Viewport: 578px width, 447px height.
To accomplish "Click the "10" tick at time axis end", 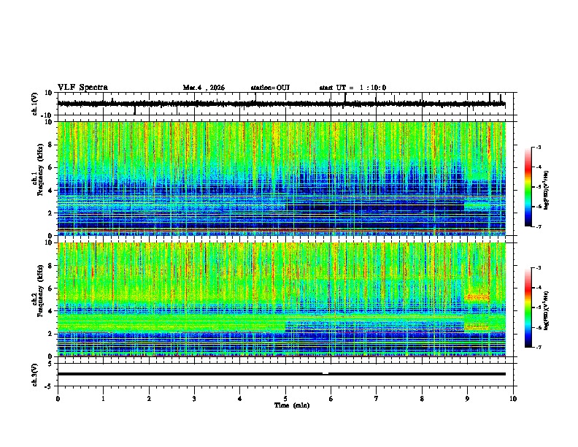I will click(513, 399).
